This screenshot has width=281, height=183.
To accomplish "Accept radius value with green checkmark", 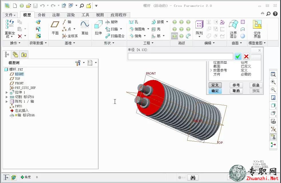I will pyautogui.click(x=238, y=56).
